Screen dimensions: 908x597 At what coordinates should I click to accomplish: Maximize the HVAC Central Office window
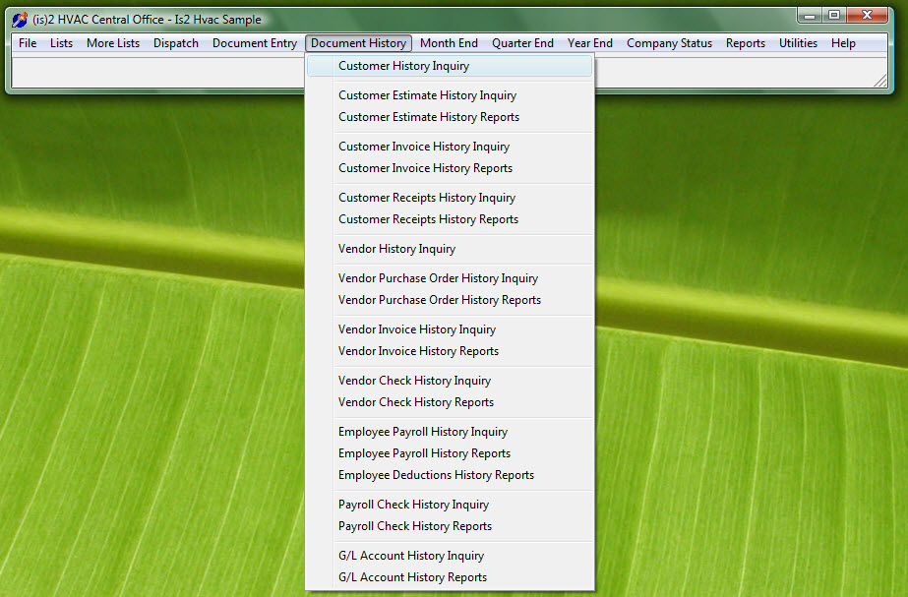pos(834,16)
